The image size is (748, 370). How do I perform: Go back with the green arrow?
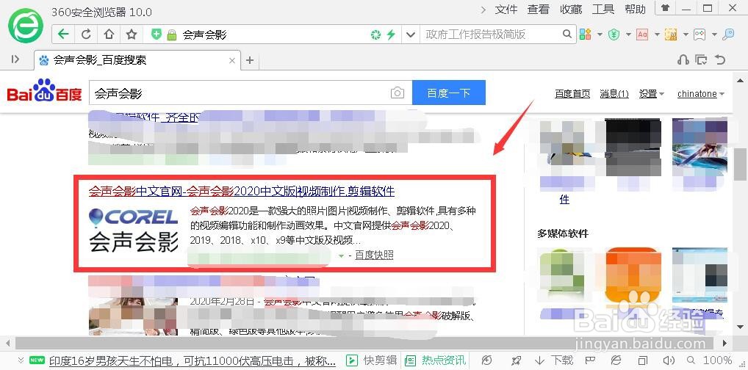63,35
